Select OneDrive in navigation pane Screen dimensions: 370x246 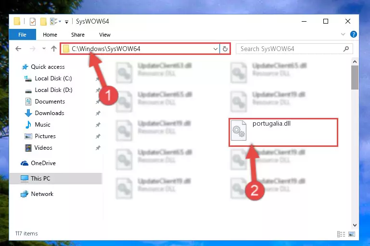[43, 163]
